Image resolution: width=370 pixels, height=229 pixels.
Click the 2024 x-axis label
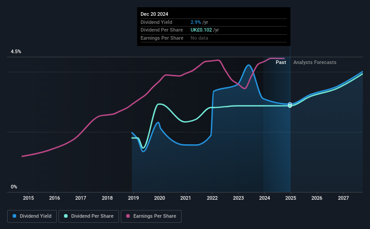point(265,198)
